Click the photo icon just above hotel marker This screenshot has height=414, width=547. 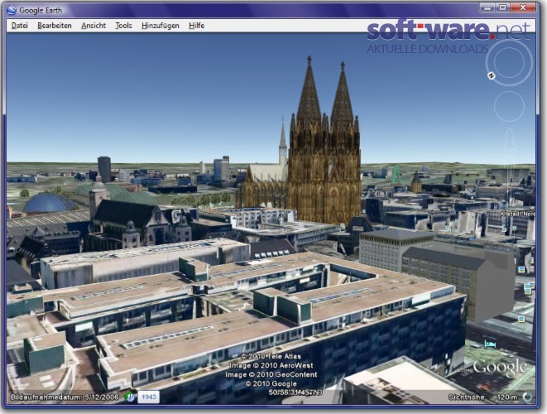tap(521, 319)
